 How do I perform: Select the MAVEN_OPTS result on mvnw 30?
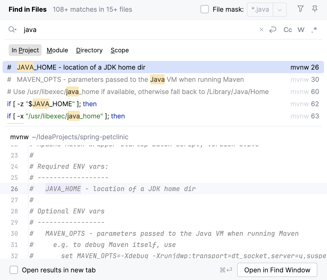coord(127,79)
